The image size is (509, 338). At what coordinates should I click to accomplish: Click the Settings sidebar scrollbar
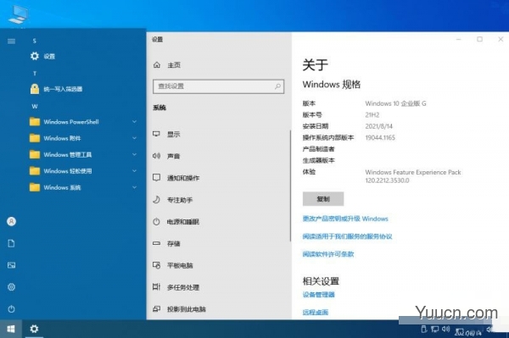pyautogui.click(x=290, y=186)
